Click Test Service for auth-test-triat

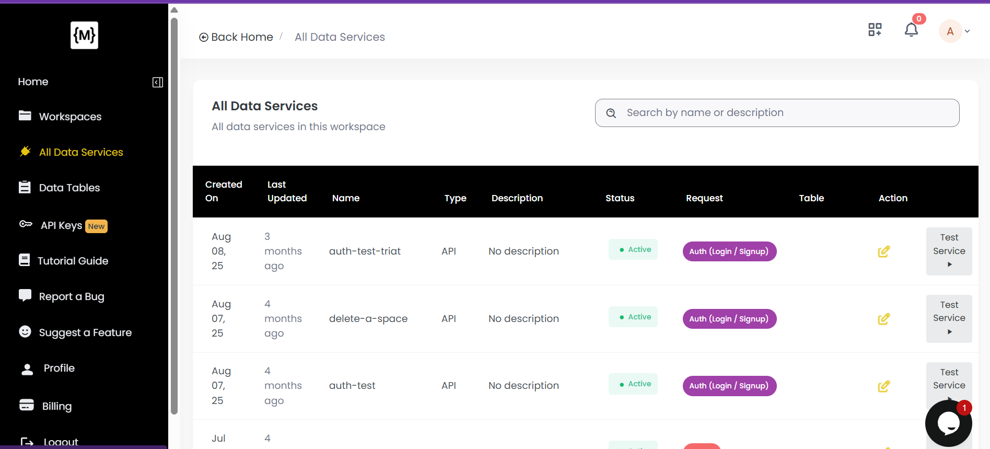(949, 251)
